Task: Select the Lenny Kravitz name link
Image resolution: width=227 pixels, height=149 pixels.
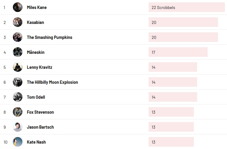Action: coord(39,67)
